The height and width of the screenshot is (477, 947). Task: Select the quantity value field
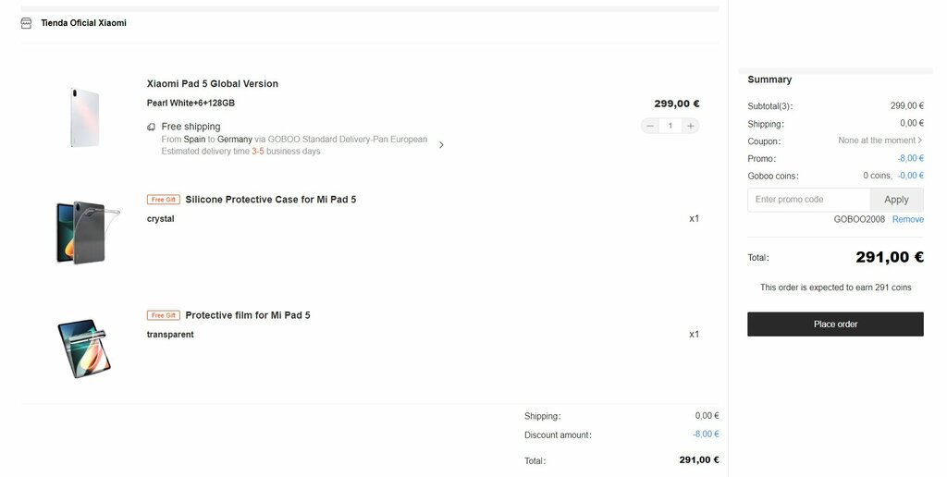click(x=670, y=126)
